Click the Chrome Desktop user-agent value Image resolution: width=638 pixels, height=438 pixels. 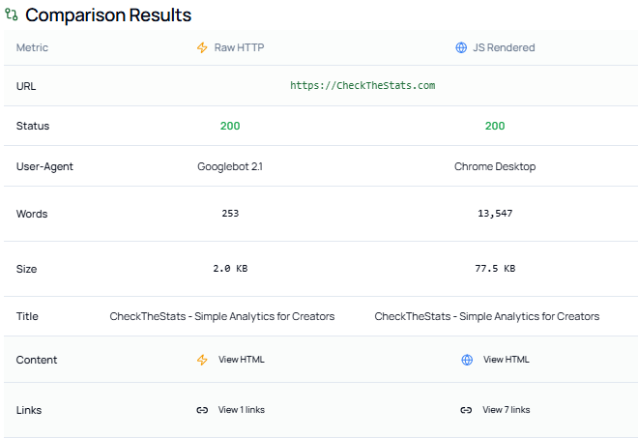click(x=495, y=166)
